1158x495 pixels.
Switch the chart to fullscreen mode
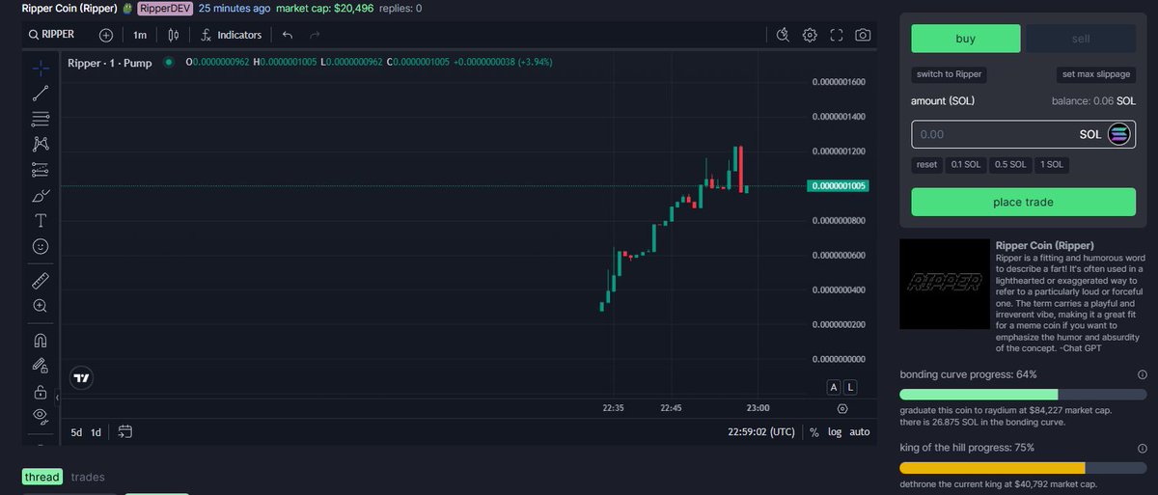(837, 35)
